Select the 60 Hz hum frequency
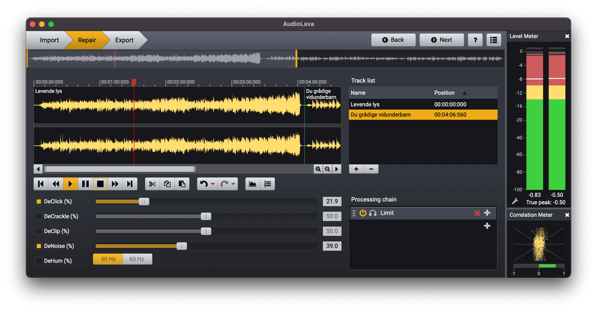Viewport: 597px width, 312px height. (137, 259)
